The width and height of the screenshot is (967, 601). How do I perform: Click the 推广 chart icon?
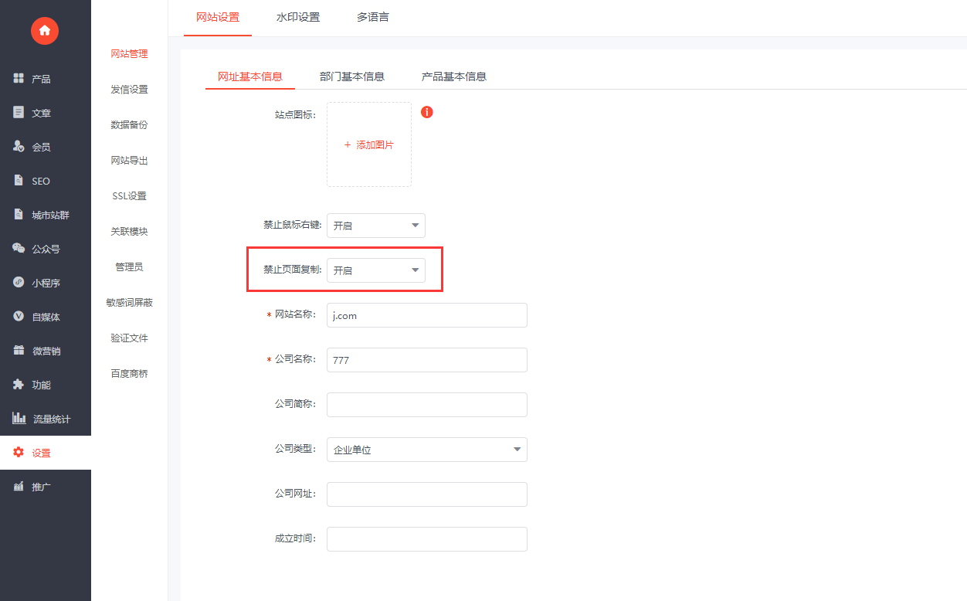pos(19,487)
